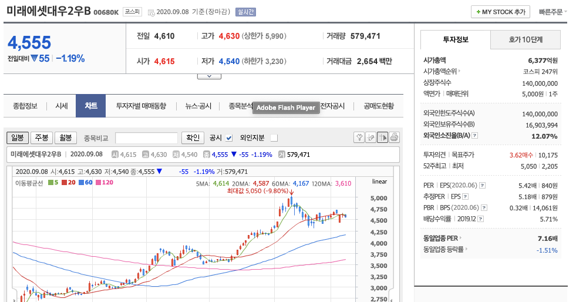Image resolution: width=576 pixels, height=302 pixels.
Task: Select the chart drawing pencil tool
Action: [370, 137]
